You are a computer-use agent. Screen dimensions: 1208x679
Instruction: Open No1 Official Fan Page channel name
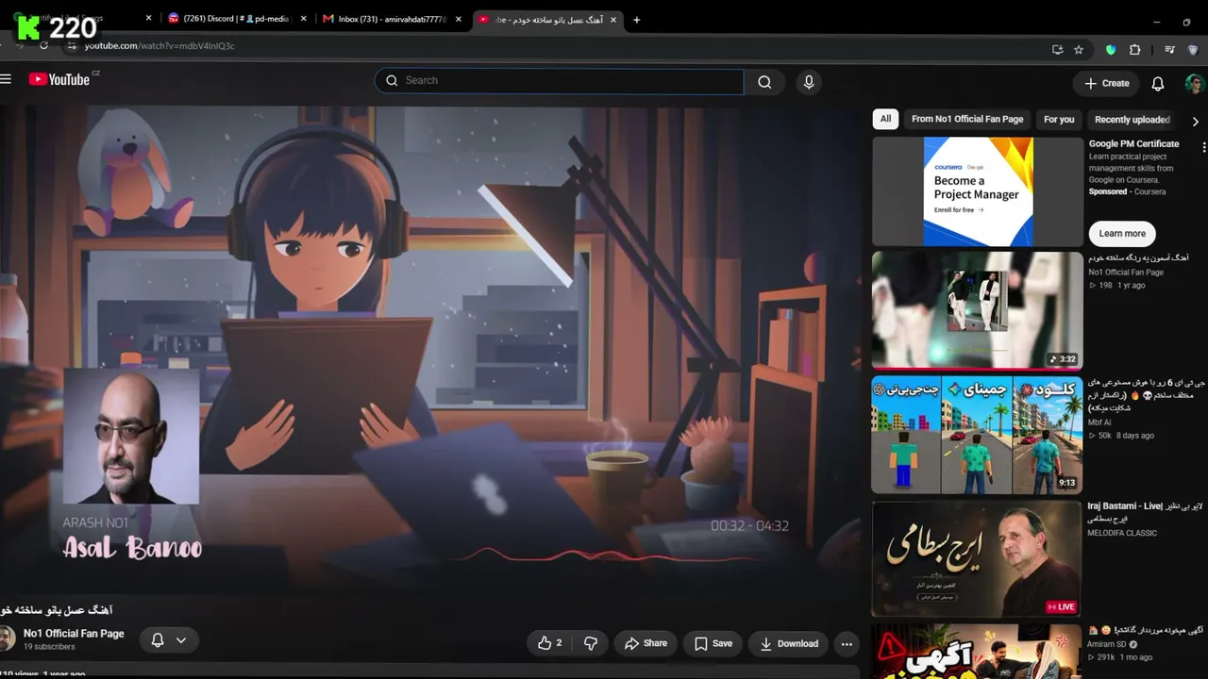74,634
